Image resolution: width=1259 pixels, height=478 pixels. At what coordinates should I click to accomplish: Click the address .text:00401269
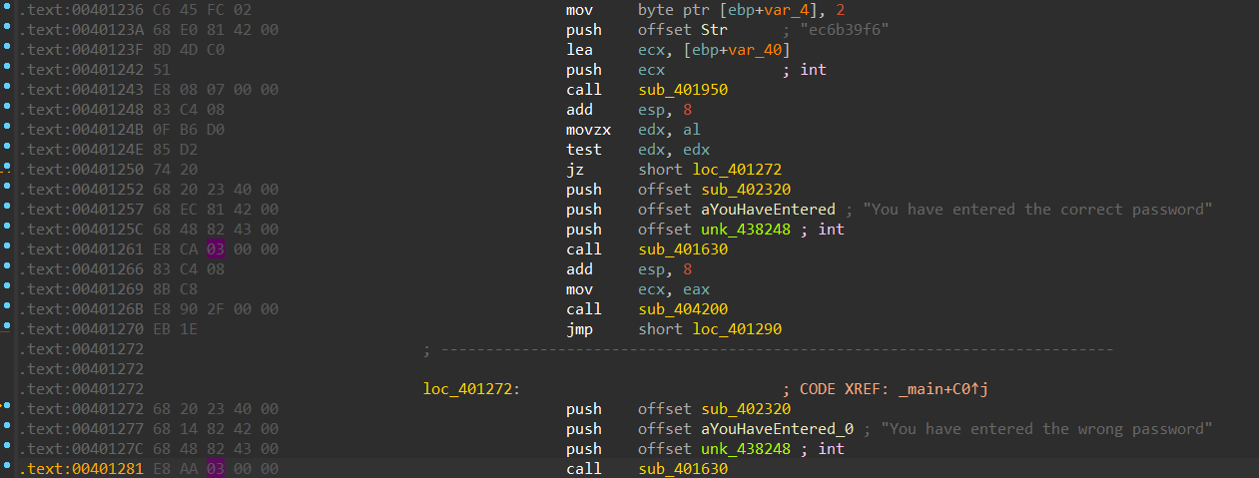(x=83, y=289)
